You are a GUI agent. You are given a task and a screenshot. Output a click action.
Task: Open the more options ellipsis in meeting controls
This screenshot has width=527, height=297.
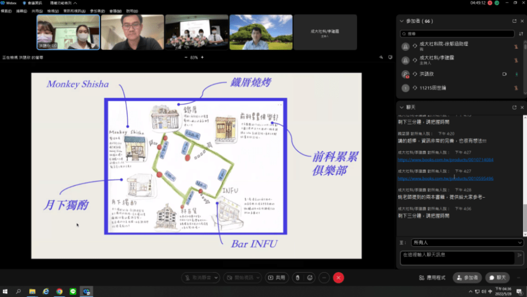click(324, 277)
